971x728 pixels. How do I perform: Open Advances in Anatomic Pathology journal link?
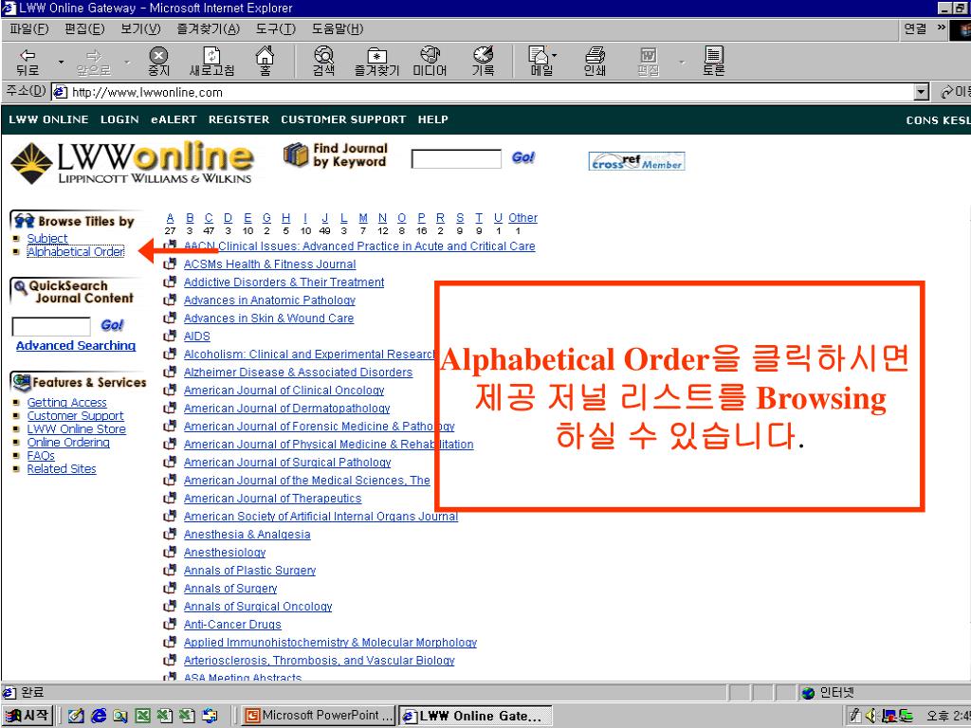269,300
